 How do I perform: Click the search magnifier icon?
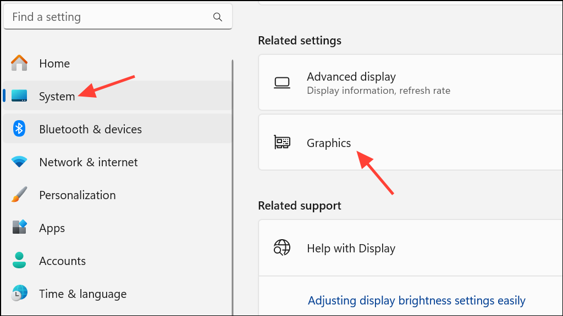(x=218, y=17)
